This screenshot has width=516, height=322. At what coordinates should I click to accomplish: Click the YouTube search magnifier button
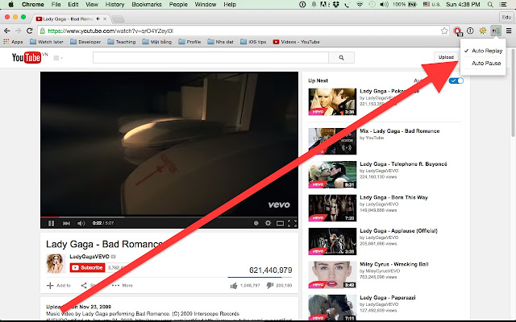[x=341, y=57]
